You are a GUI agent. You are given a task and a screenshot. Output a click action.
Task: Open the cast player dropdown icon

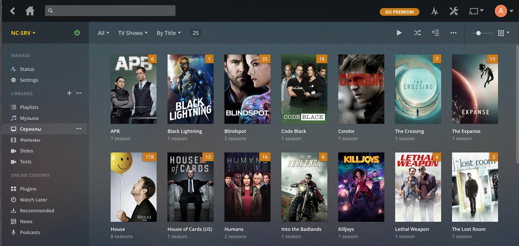476,11
